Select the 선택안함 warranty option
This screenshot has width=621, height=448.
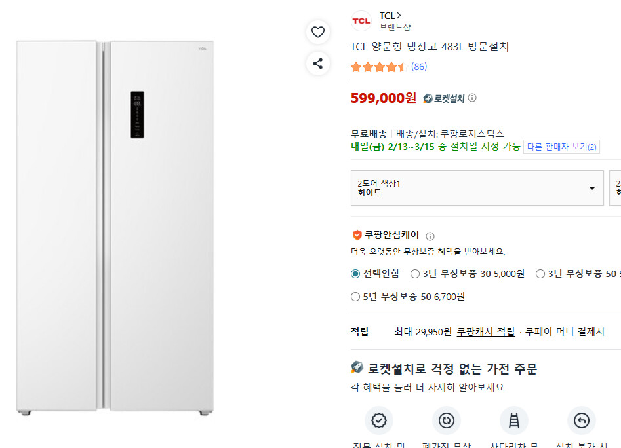pos(355,274)
